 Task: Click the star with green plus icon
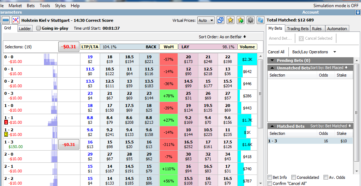coord(241,20)
